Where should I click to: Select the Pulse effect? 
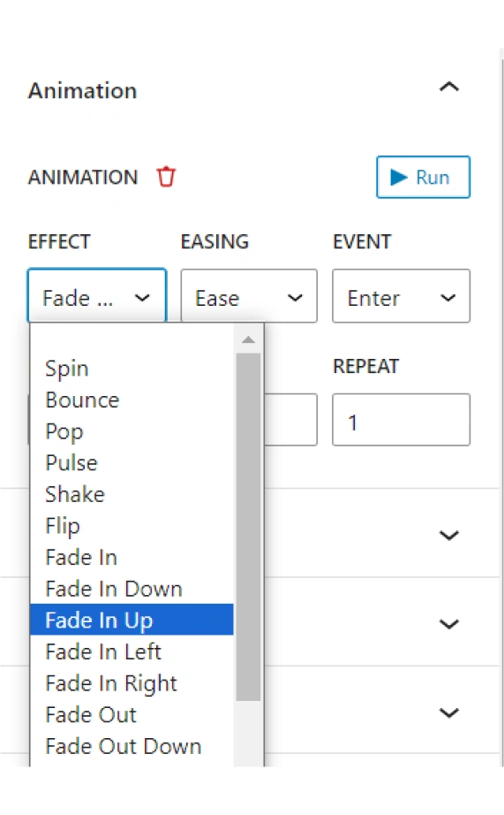(x=132, y=463)
